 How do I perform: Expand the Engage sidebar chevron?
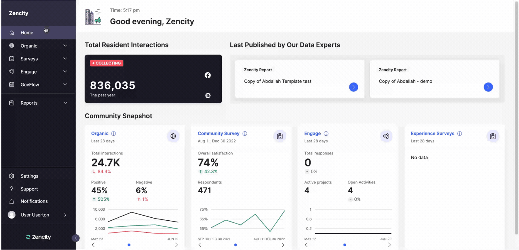(65, 72)
